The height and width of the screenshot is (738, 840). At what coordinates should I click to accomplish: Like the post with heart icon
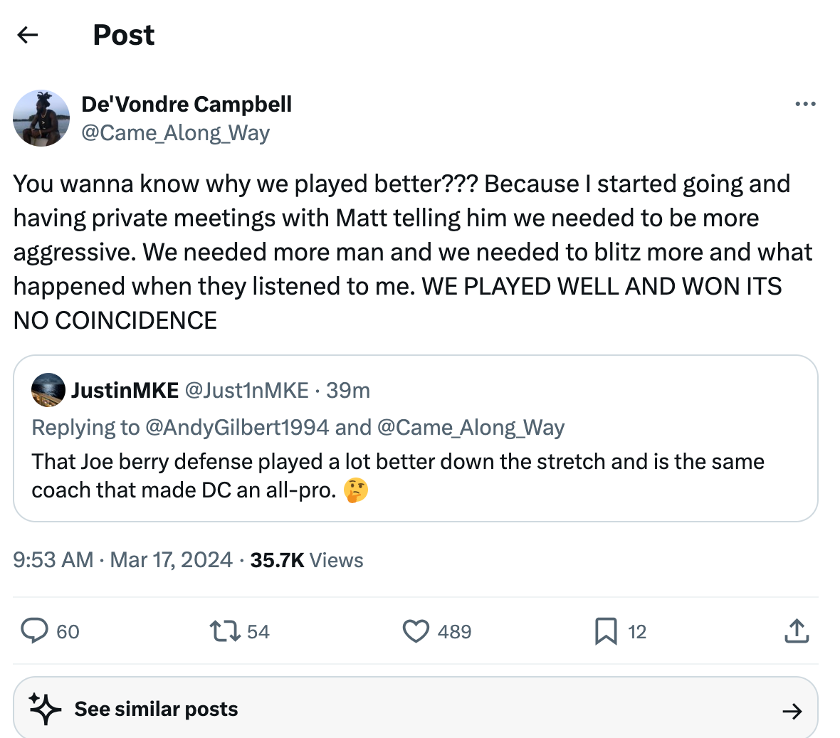pos(416,631)
